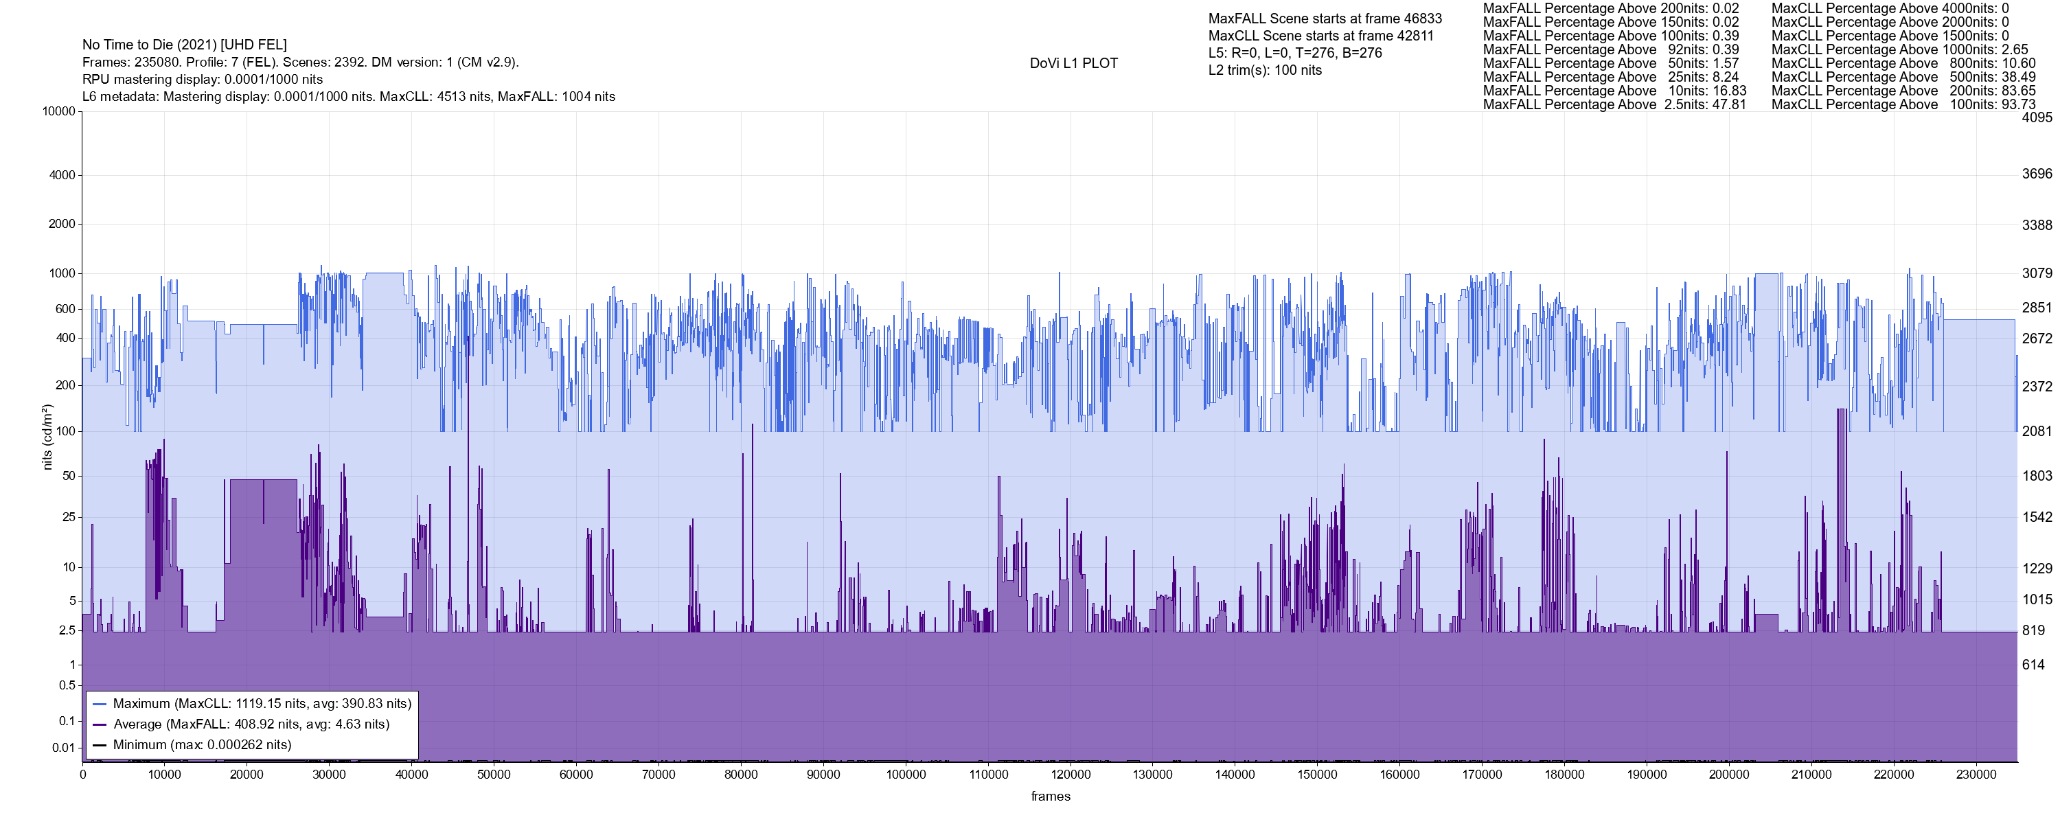Click the black Minimum legend line swatch
Screen dimensions: 2060x824
pyautogui.click(x=100, y=745)
